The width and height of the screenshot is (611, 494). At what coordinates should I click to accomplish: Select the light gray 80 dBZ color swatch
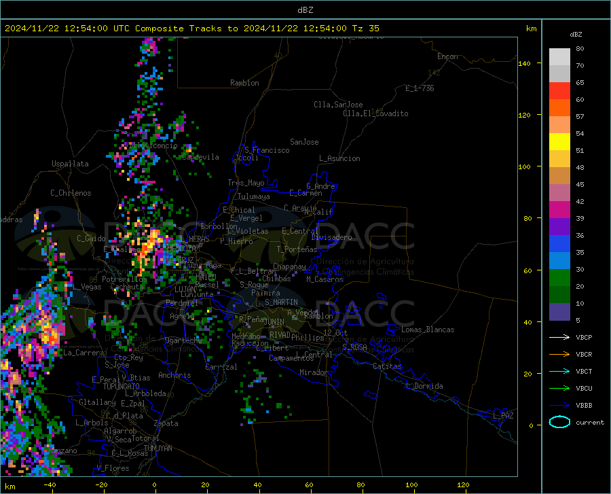click(559, 57)
